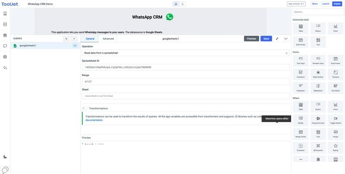The image size is (345, 174).
Task: Deploy the application
Action: [337, 4]
